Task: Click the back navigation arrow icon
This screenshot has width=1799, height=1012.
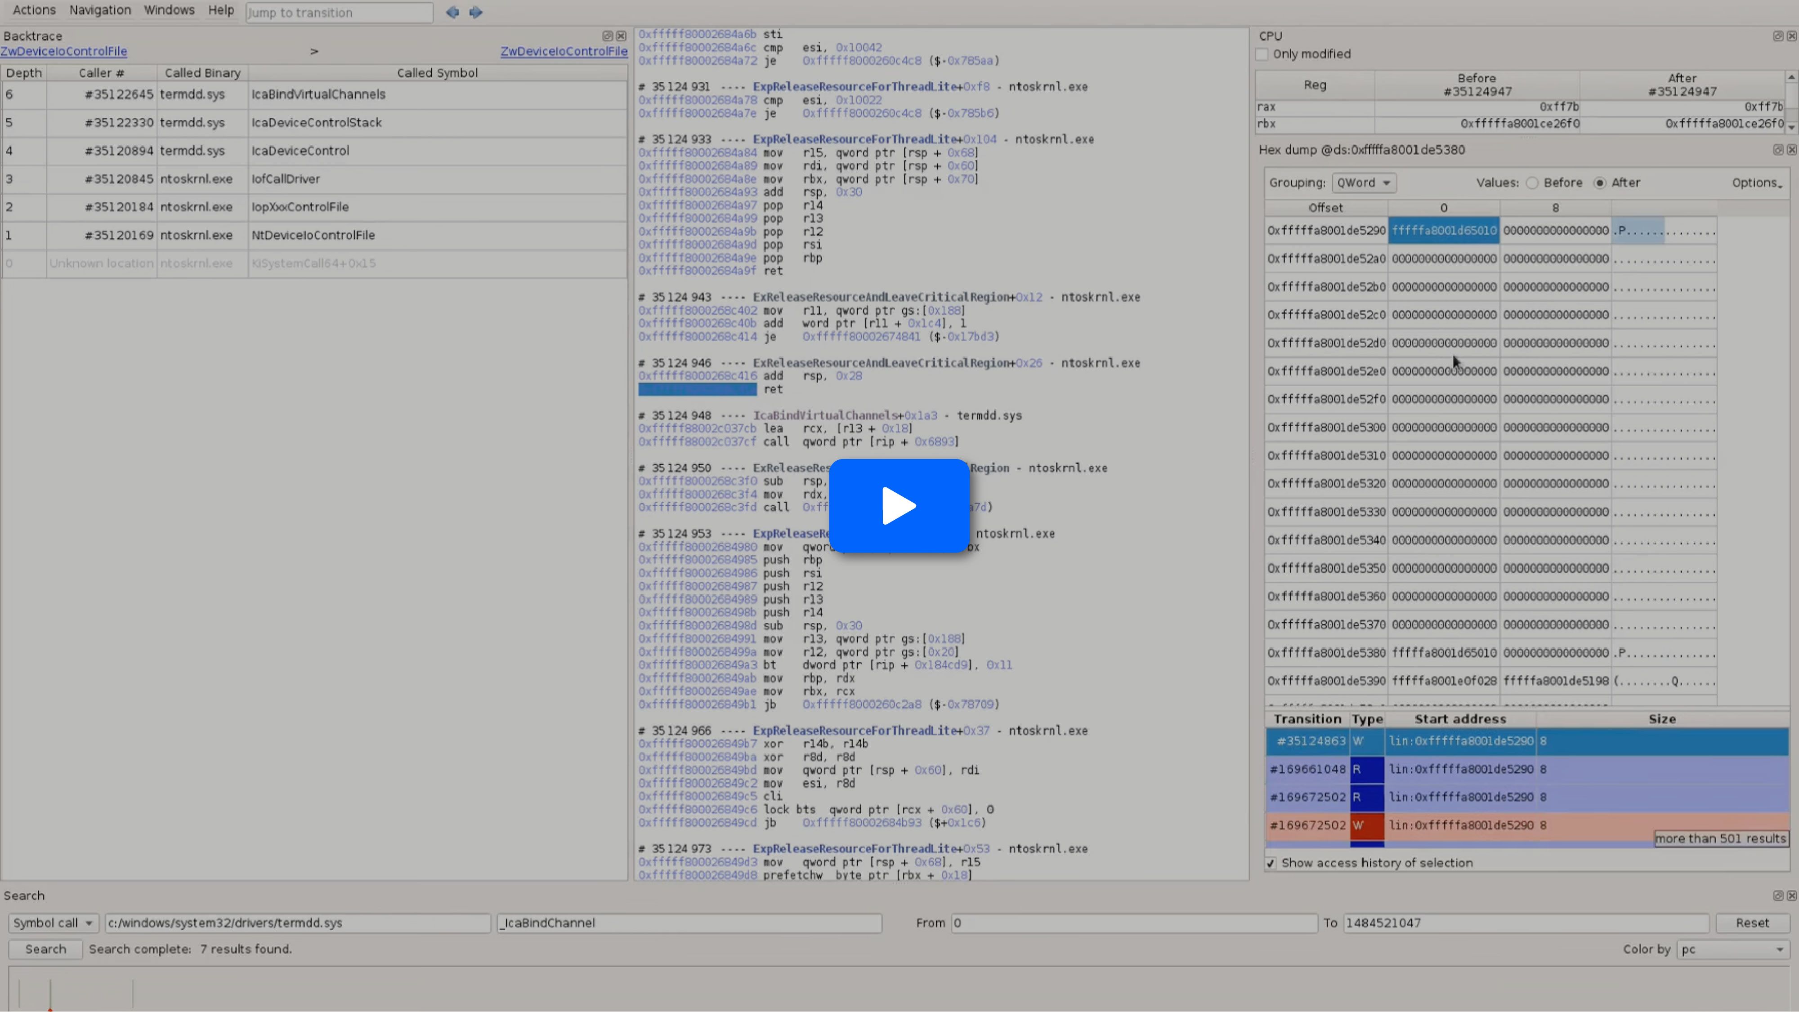Action: tap(452, 12)
